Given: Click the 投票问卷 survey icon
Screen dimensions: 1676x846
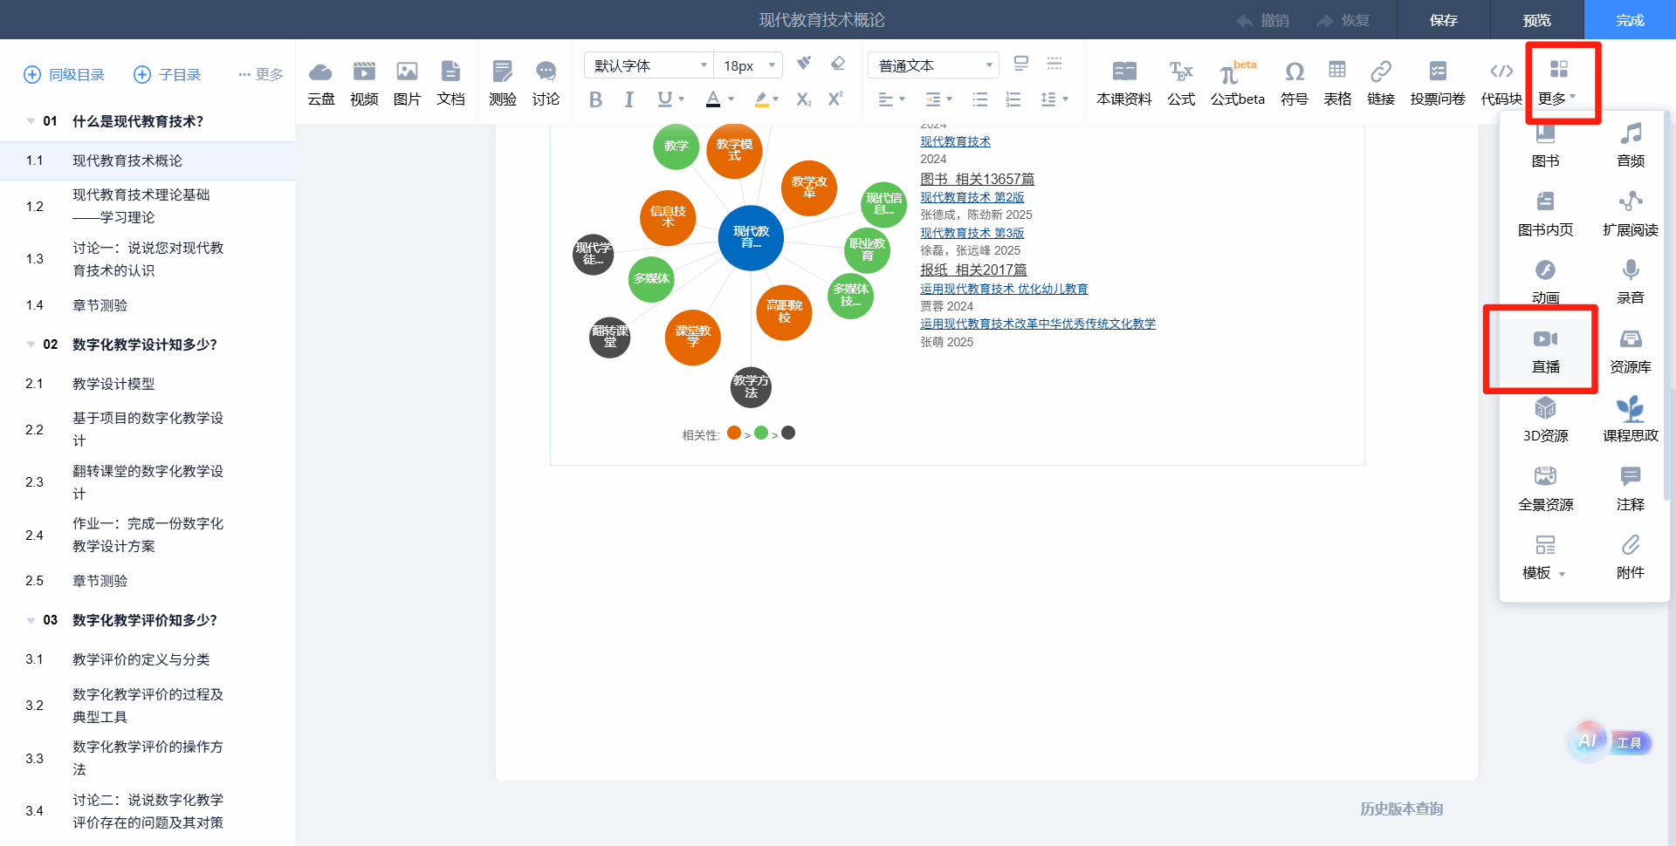Looking at the screenshot, I should 1437,83.
